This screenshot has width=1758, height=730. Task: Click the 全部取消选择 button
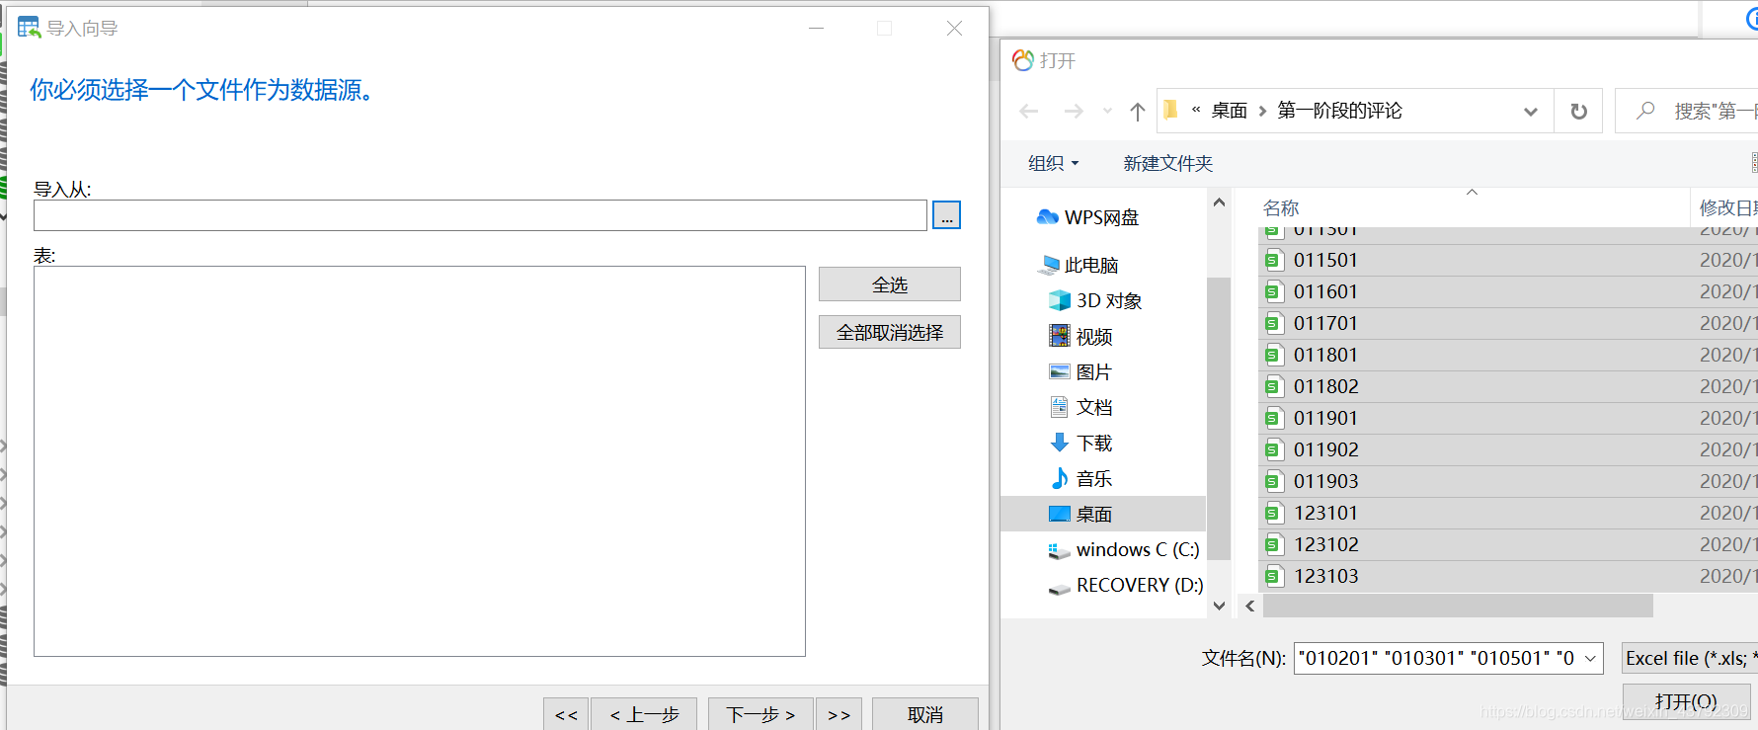tap(889, 332)
